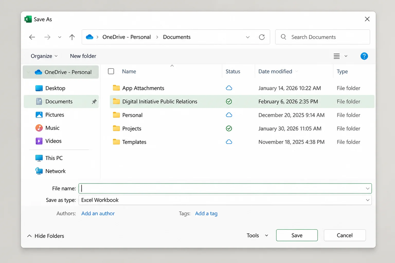Click the Save button

tap(297, 235)
